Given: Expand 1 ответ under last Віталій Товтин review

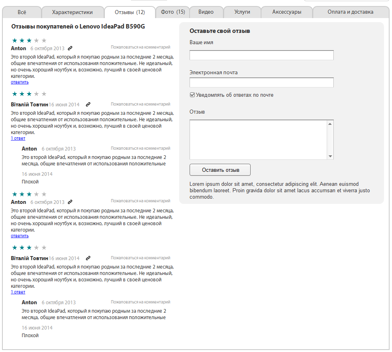Looking at the screenshot, I should coord(18,292).
